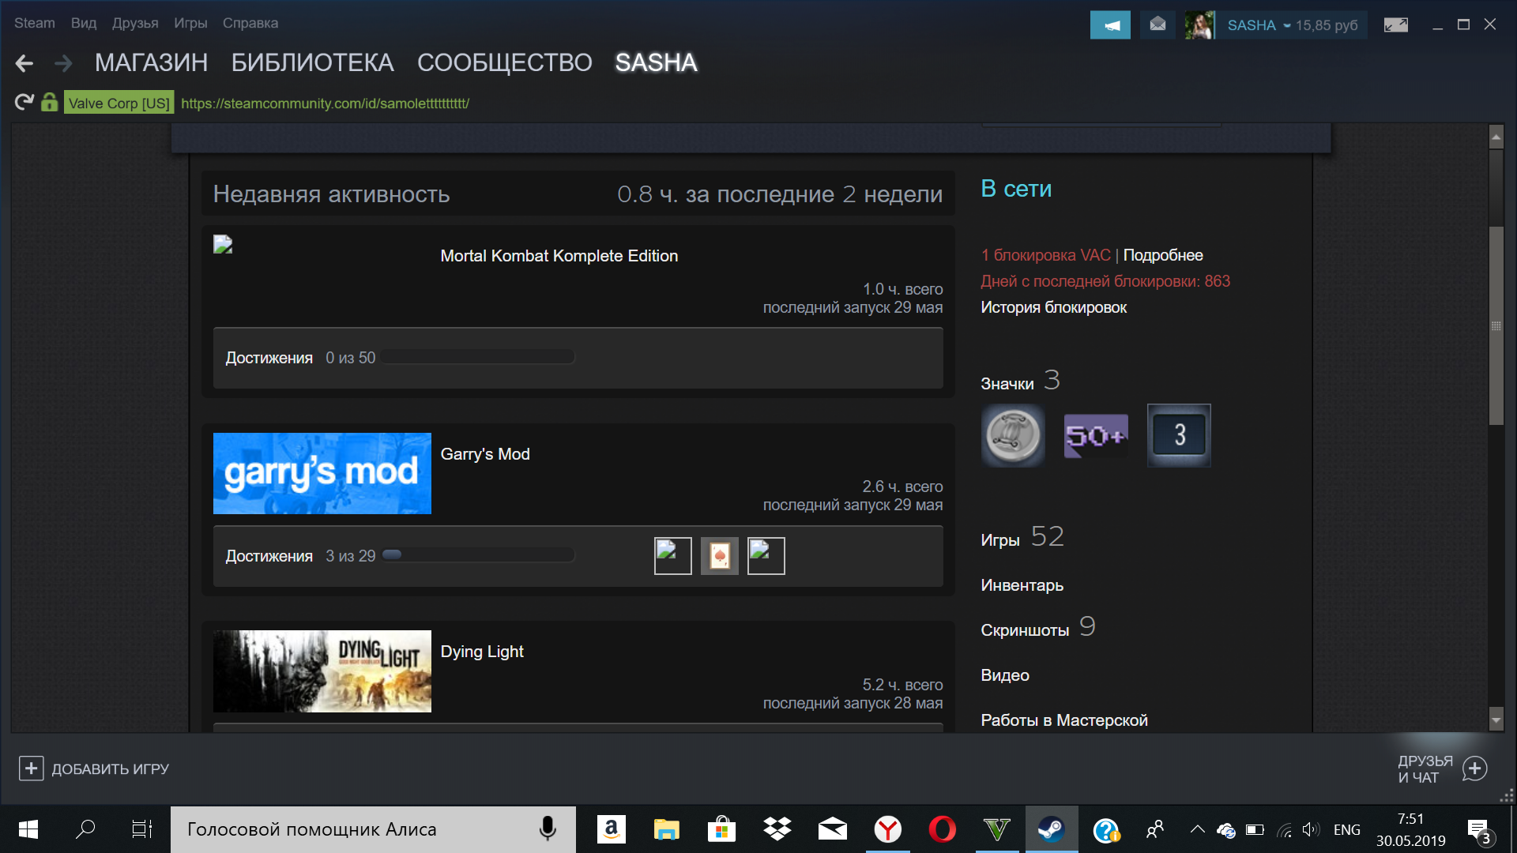Image resolution: width=1517 pixels, height=853 pixels.
Task: Click the SASHA profile avatar
Action: coord(1199,24)
